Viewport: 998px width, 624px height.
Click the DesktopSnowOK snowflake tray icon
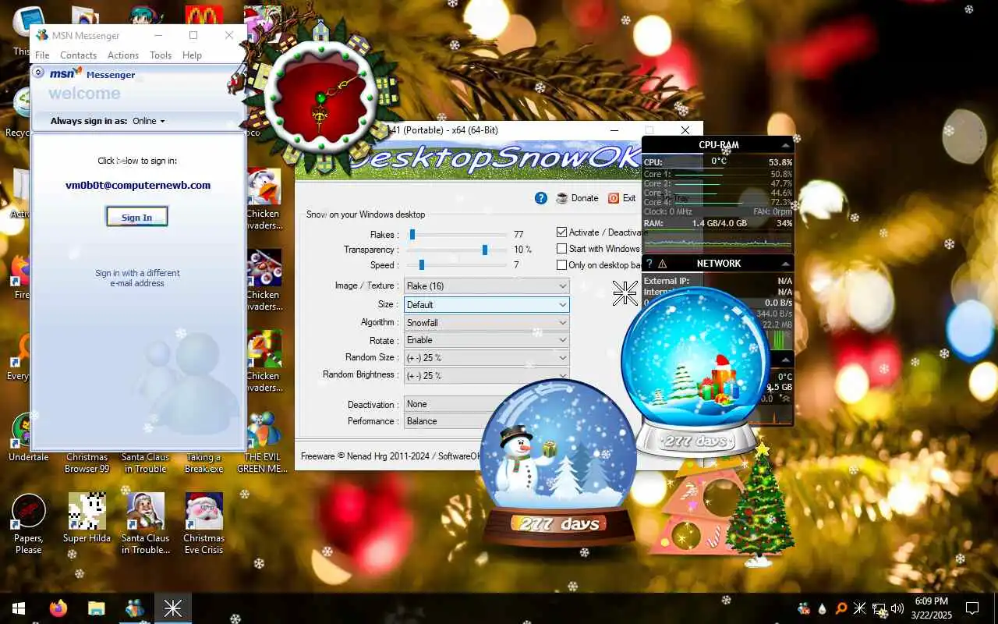pos(860,608)
